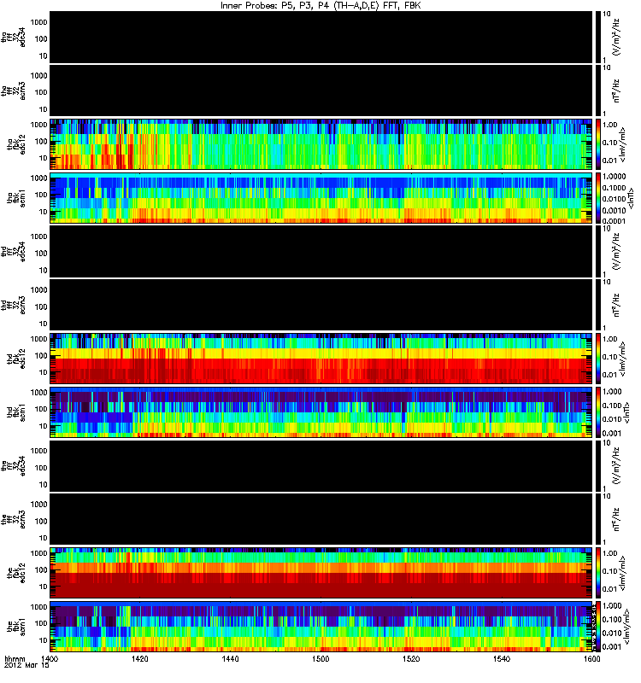Click the blank thd fff scm3 panel

coord(320,305)
